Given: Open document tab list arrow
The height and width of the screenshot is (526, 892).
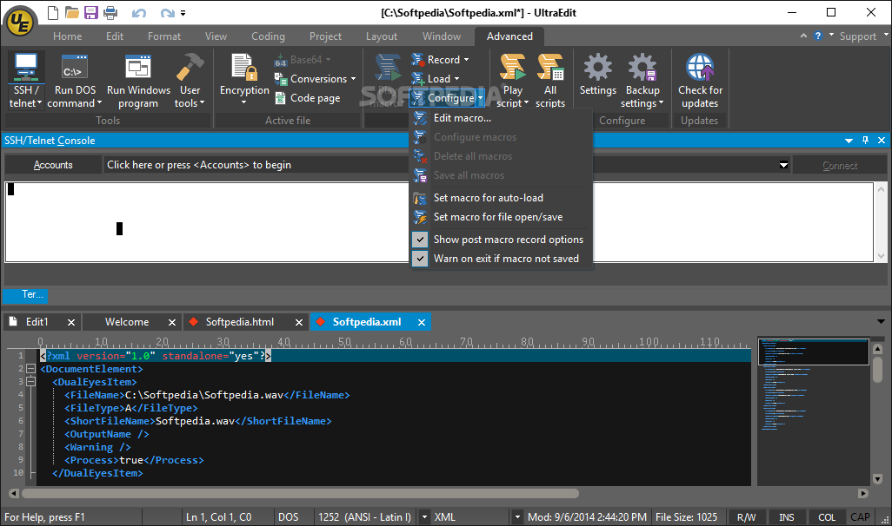Looking at the screenshot, I should 881,321.
